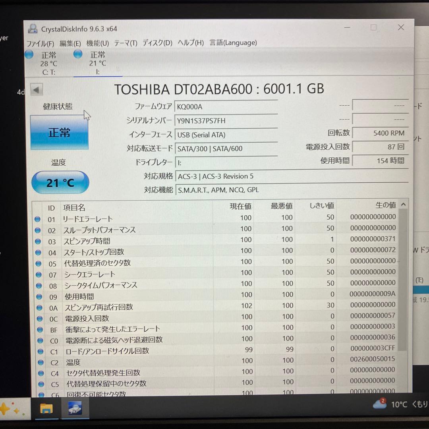Click the 正常 health status button
Image resolution: width=429 pixels, height=429 pixels.
click(59, 132)
